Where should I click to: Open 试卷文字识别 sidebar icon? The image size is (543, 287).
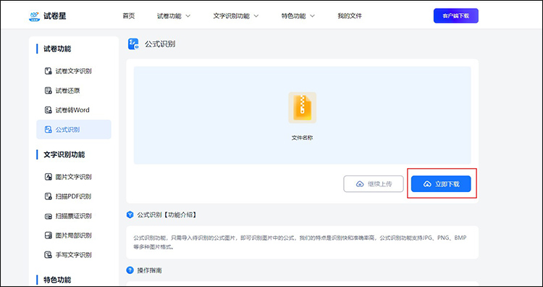48,71
